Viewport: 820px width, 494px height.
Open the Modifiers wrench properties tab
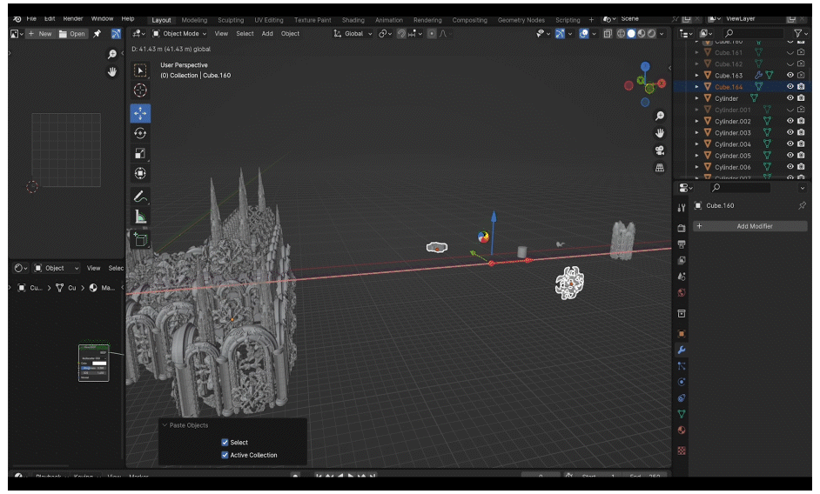pos(682,350)
